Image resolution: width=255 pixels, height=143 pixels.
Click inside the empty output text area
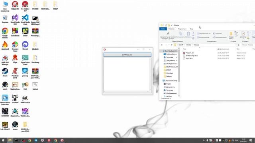[x=126, y=74]
